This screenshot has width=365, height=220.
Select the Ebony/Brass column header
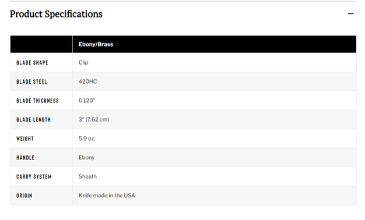96,44
